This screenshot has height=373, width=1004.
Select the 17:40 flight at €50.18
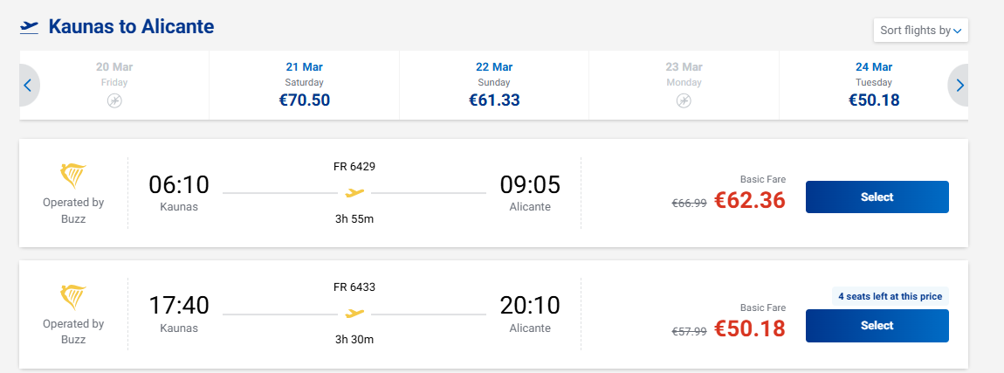point(877,326)
